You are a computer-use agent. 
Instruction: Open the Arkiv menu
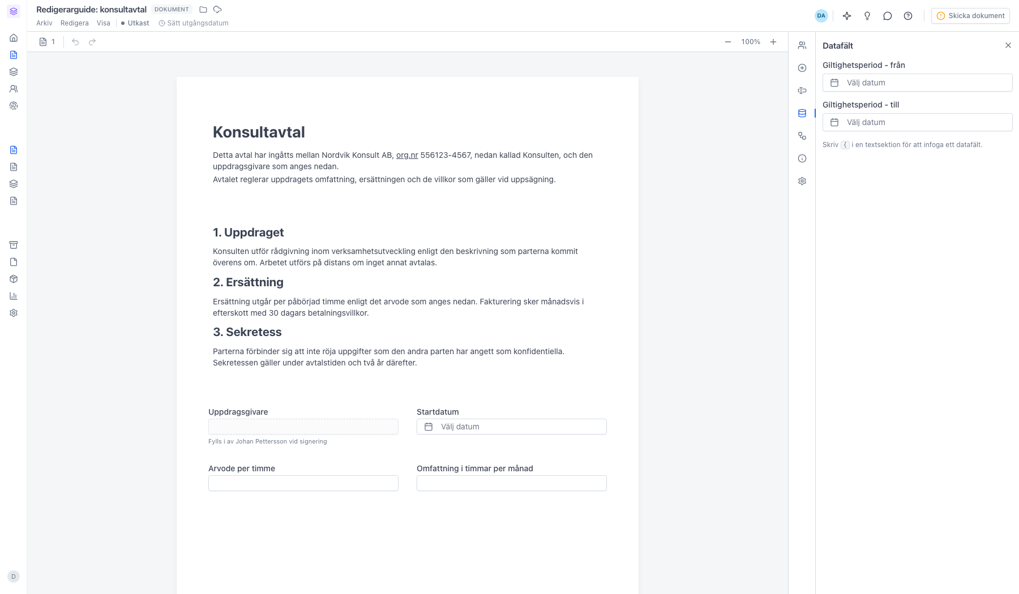[44, 23]
